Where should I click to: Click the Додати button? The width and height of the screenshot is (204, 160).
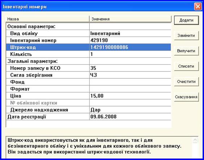186,20
